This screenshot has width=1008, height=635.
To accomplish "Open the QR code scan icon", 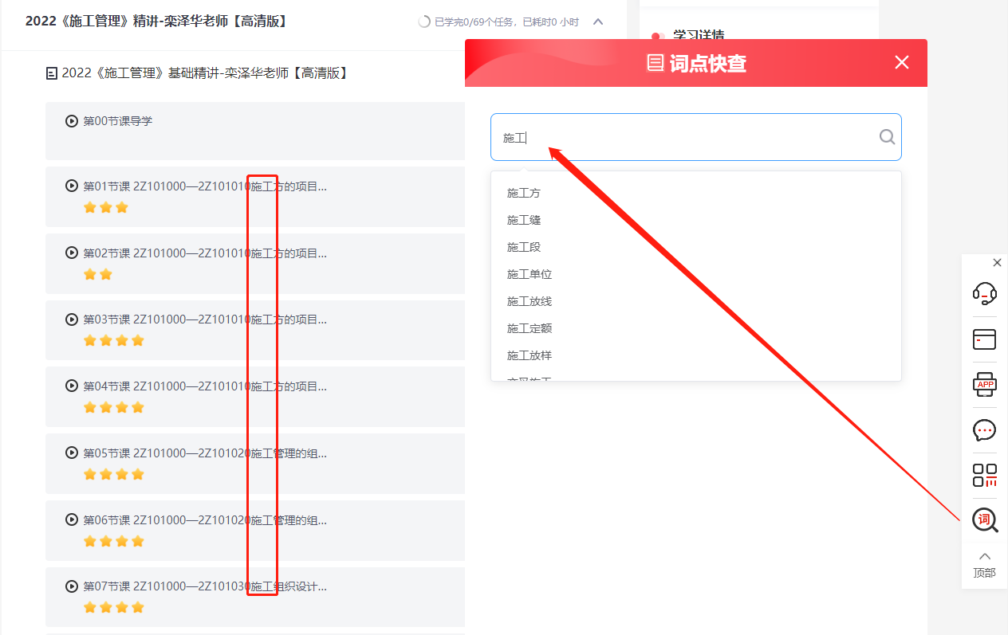I will [985, 476].
